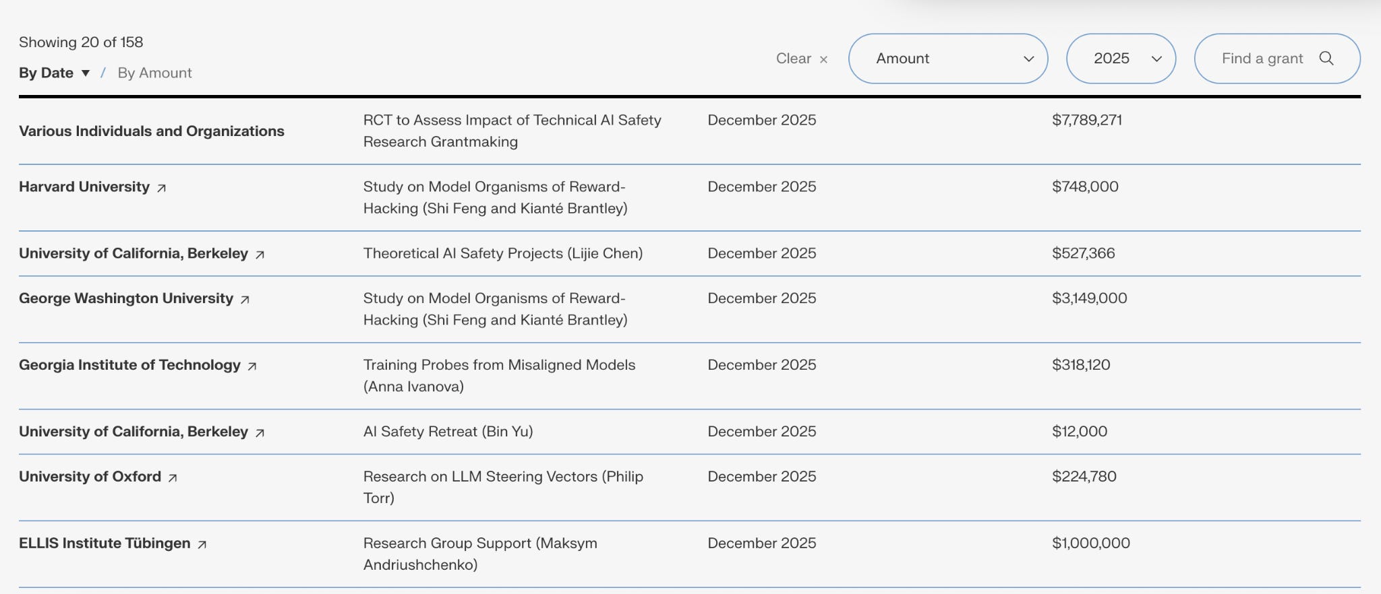Sort grants By Amount
The width and height of the screenshot is (1381, 594).
pos(154,73)
